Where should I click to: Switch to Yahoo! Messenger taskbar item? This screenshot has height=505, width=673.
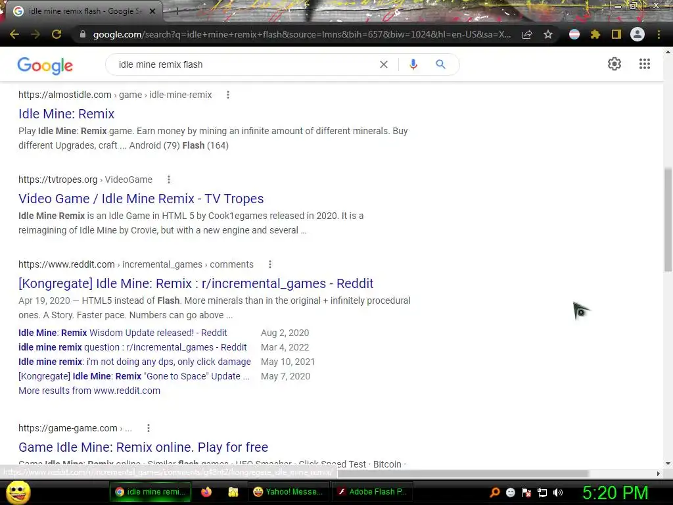coord(288,492)
